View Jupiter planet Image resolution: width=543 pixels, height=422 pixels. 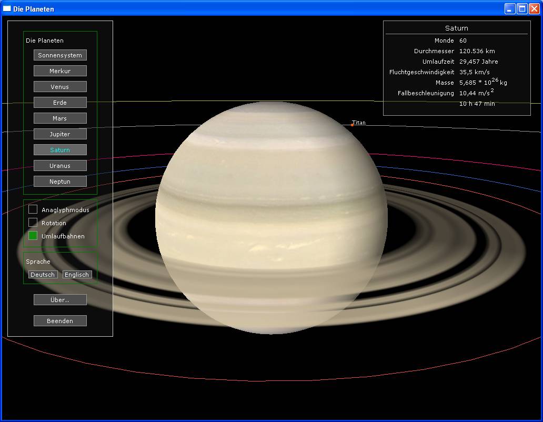coord(60,134)
